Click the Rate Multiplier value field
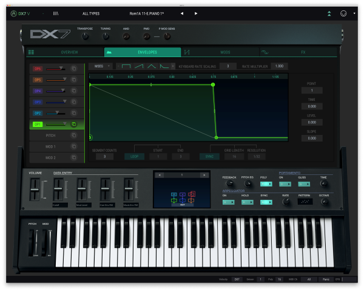The width and height of the screenshot is (364, 291). 278,66
